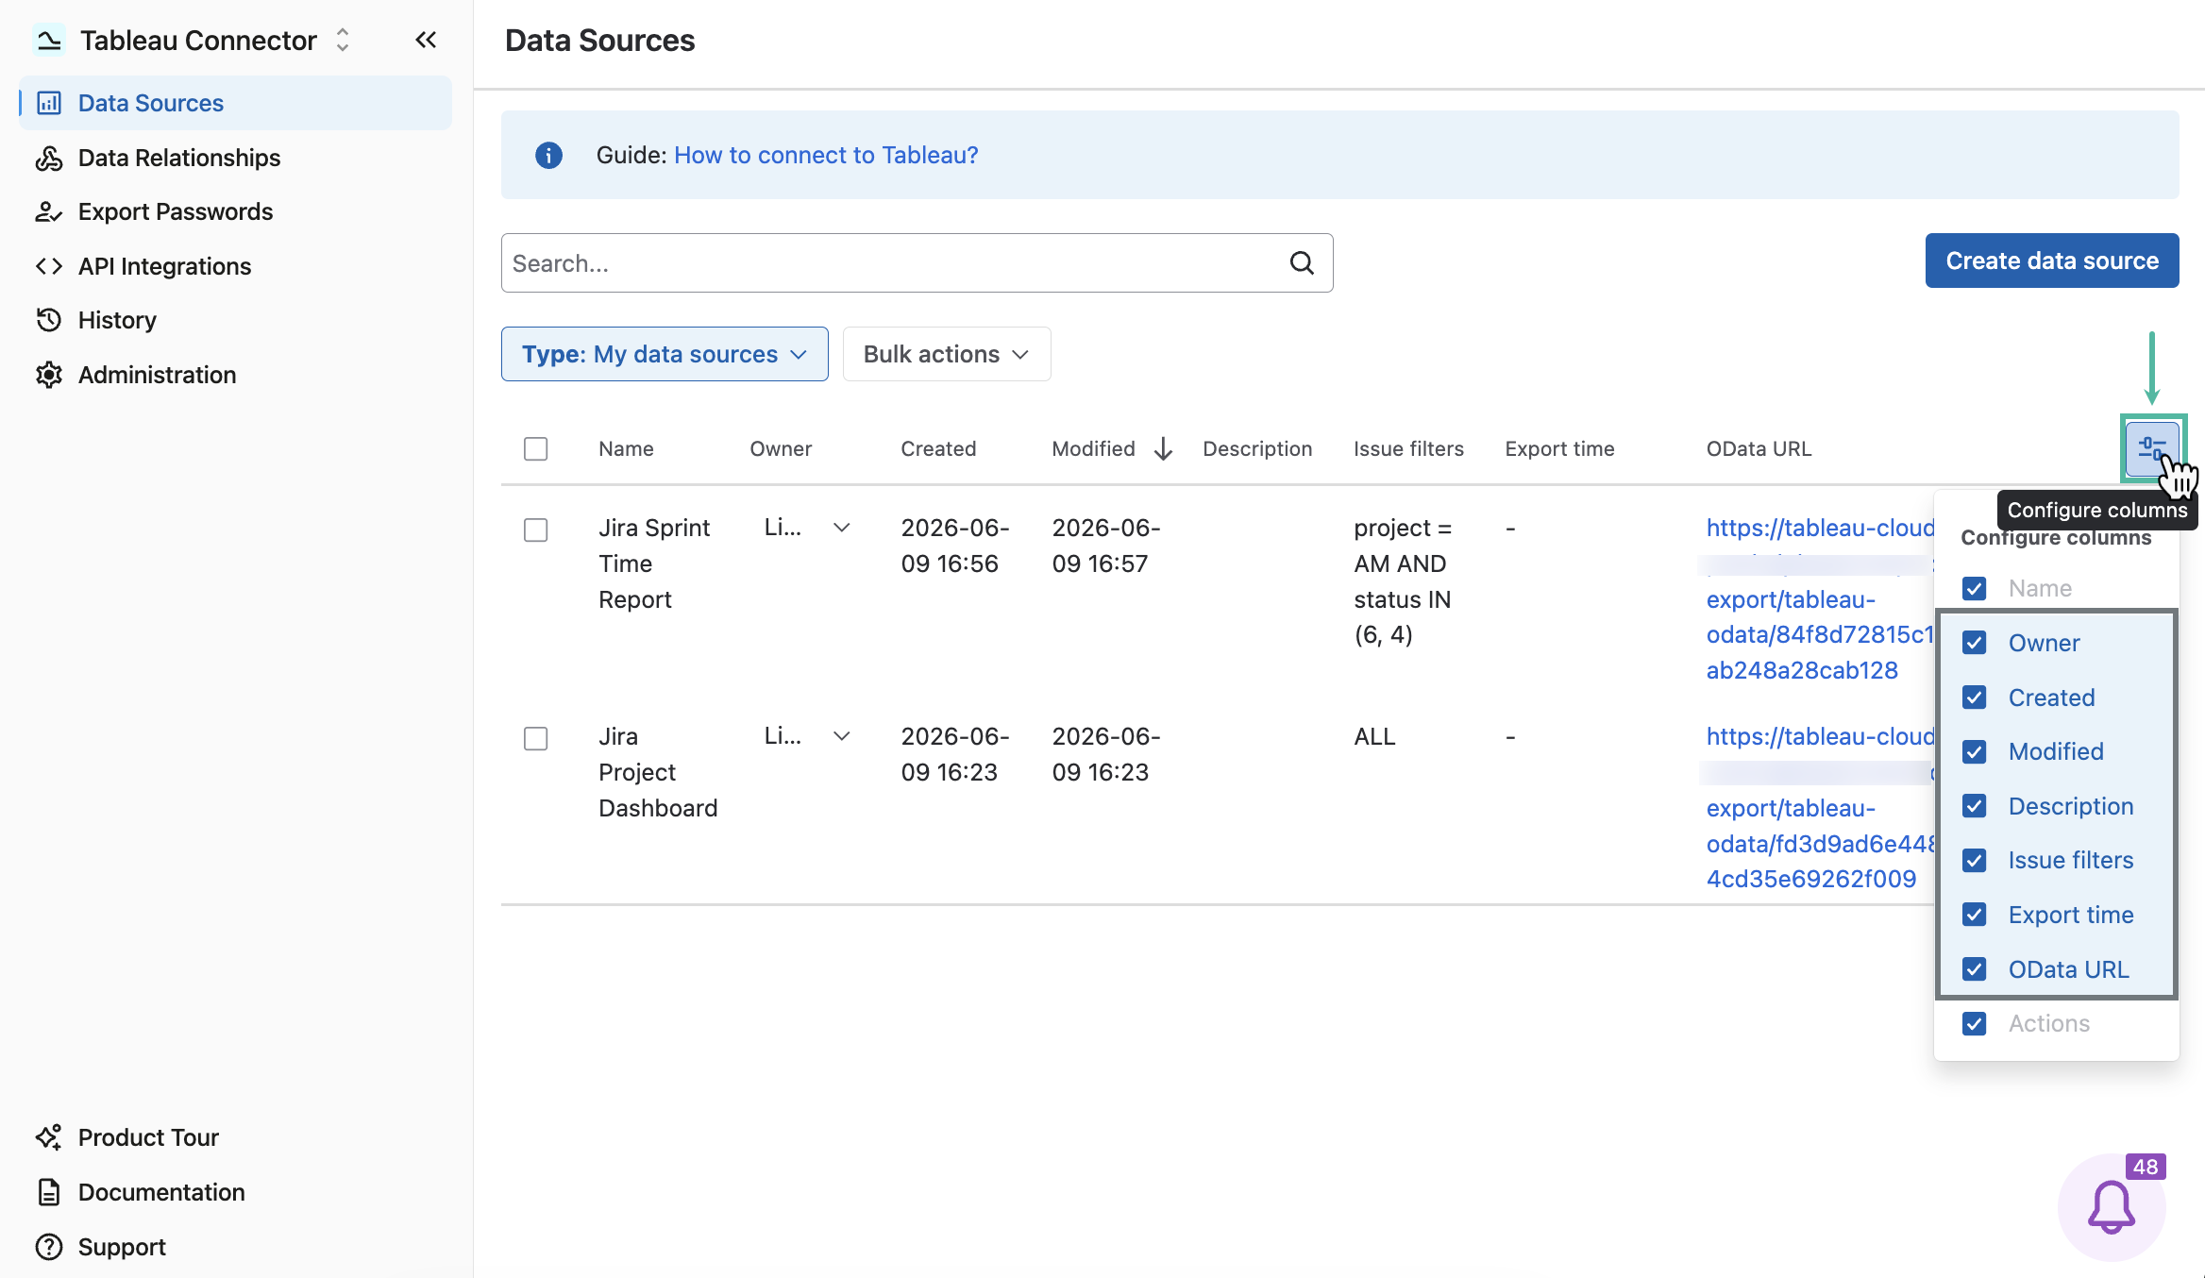This screenshot has height=1278, width=2205.
Task: Open the Support link
Action: 122,1247
